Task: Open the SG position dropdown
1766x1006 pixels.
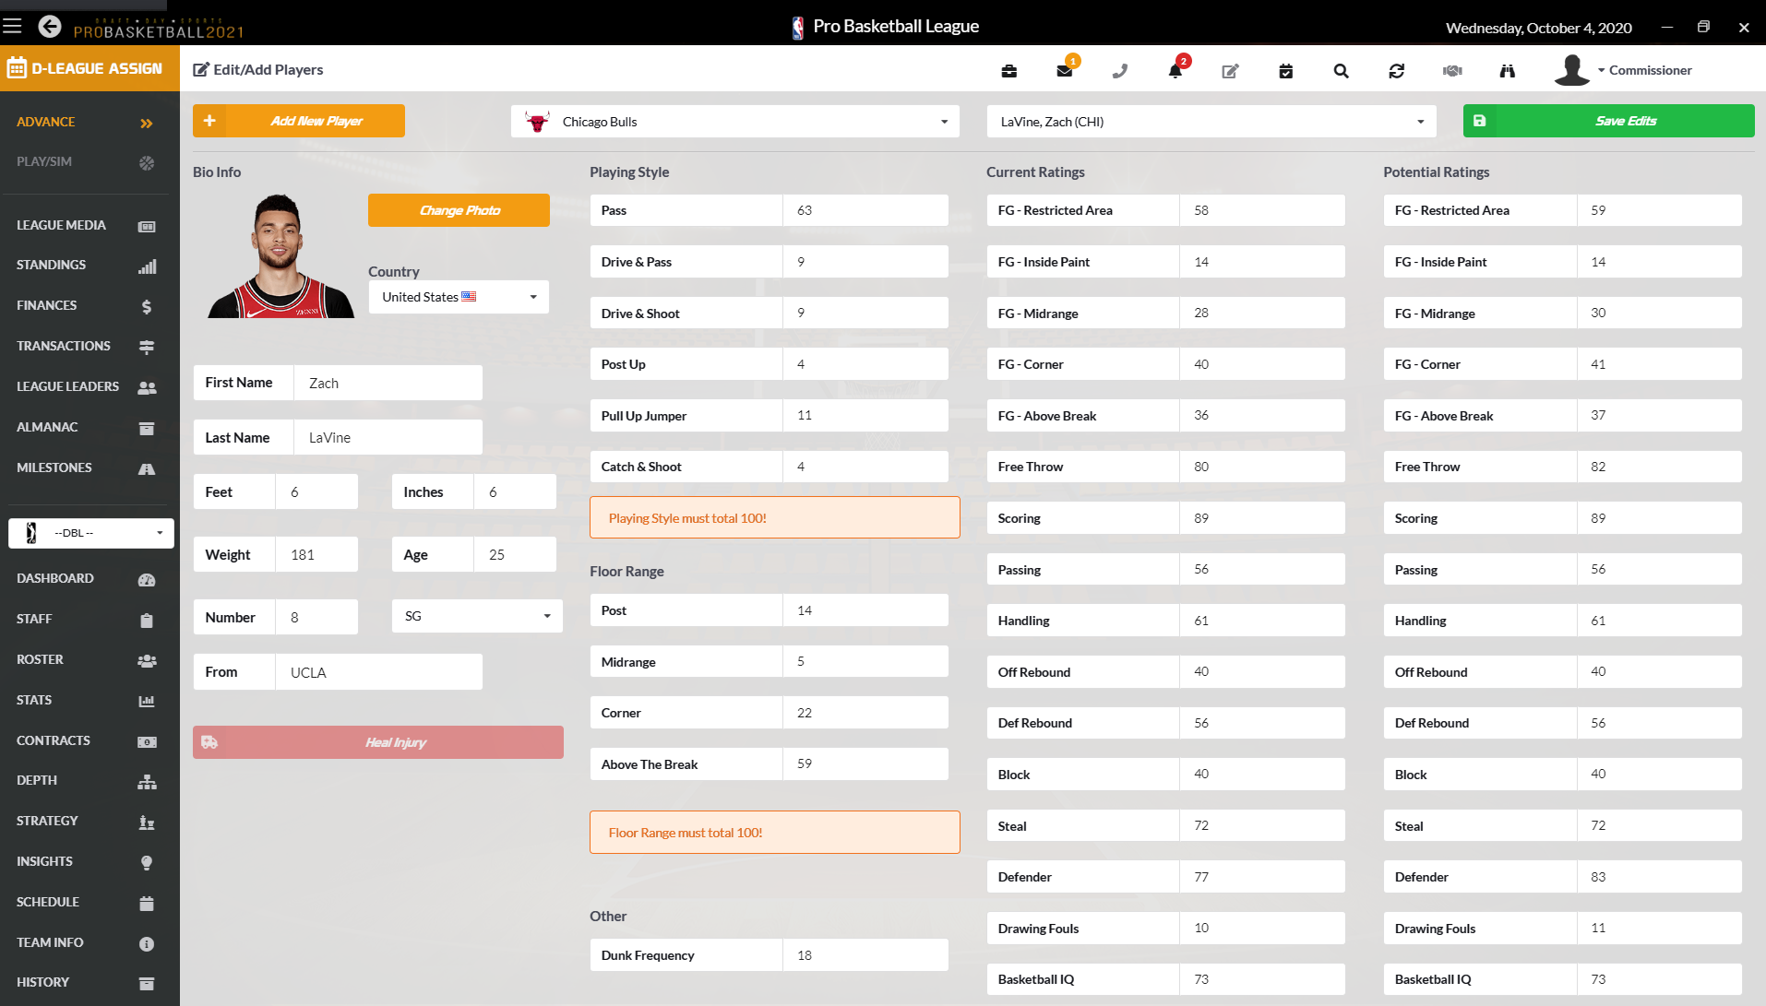Action: point(477,616)
